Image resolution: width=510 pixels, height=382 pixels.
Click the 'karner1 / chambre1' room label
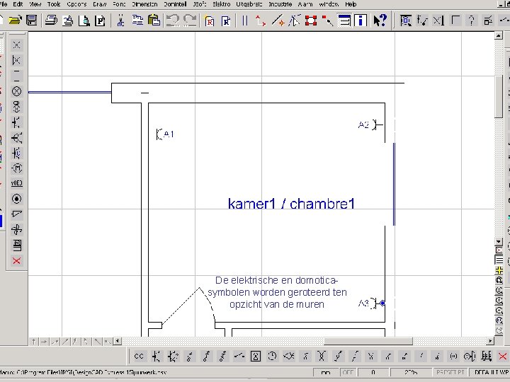(x=291, y=204)
